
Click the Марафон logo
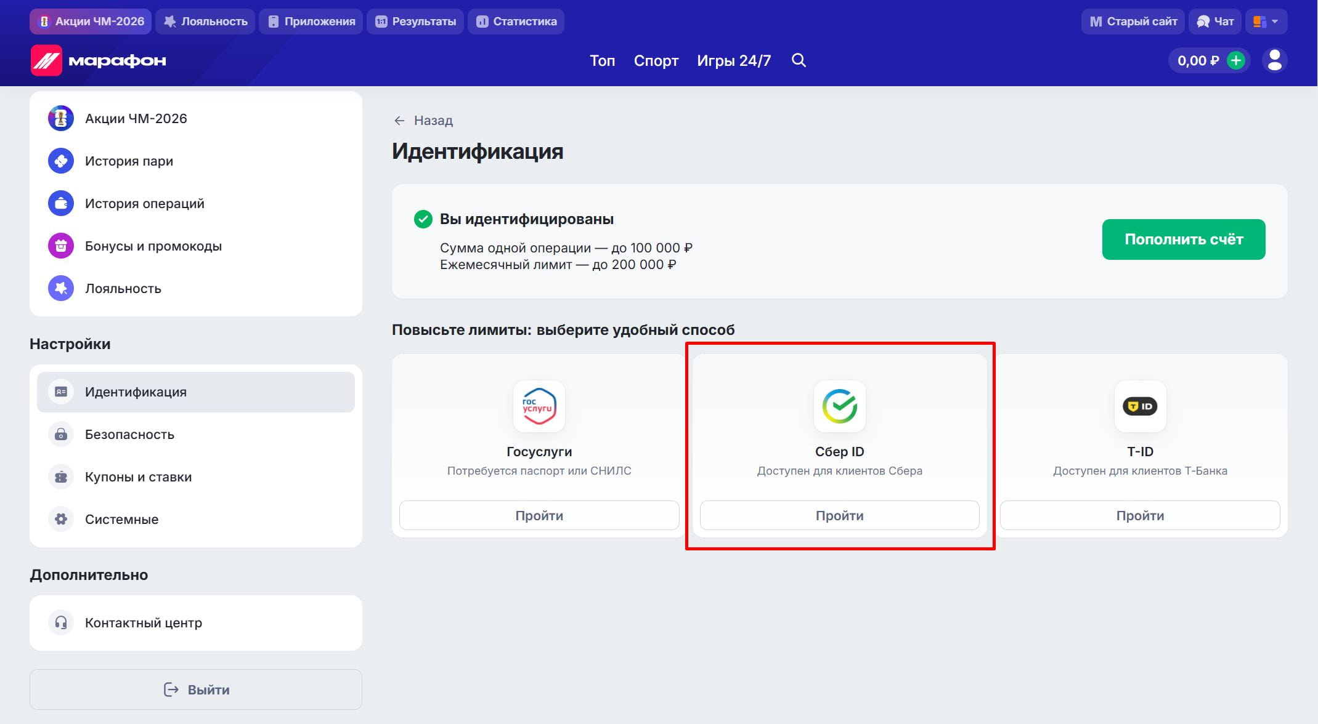(99, 60)
